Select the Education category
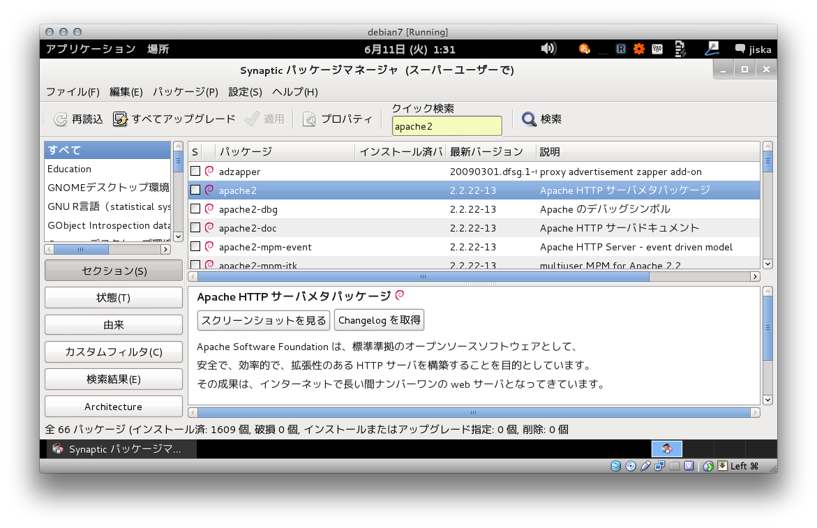This screenshot has width=817, height=528. (107, 169)
